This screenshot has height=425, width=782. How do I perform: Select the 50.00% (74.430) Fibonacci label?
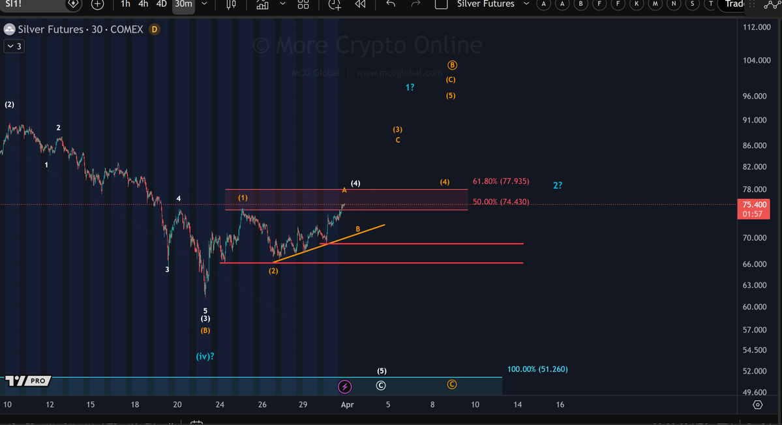501,202
